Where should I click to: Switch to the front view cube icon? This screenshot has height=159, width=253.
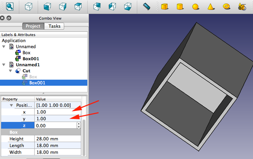click(47, 7)
